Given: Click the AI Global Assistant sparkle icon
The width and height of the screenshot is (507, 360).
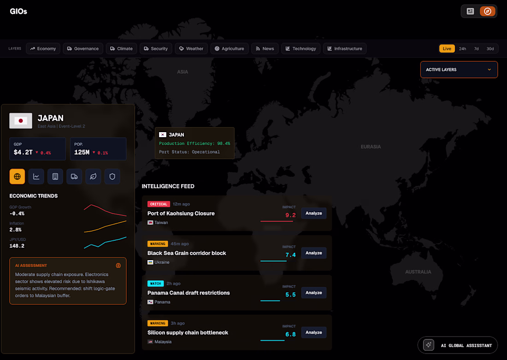Looking at the screenshot, I should click(x=429, y=345).
